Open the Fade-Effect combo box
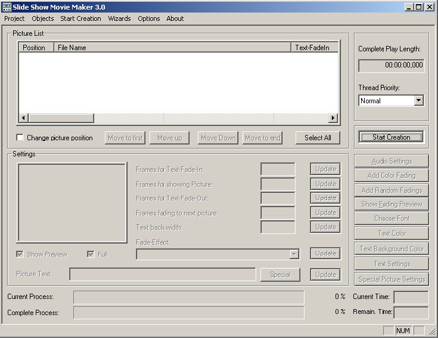The height and width of the screenshot is (339, 438). tap(218, 254)
